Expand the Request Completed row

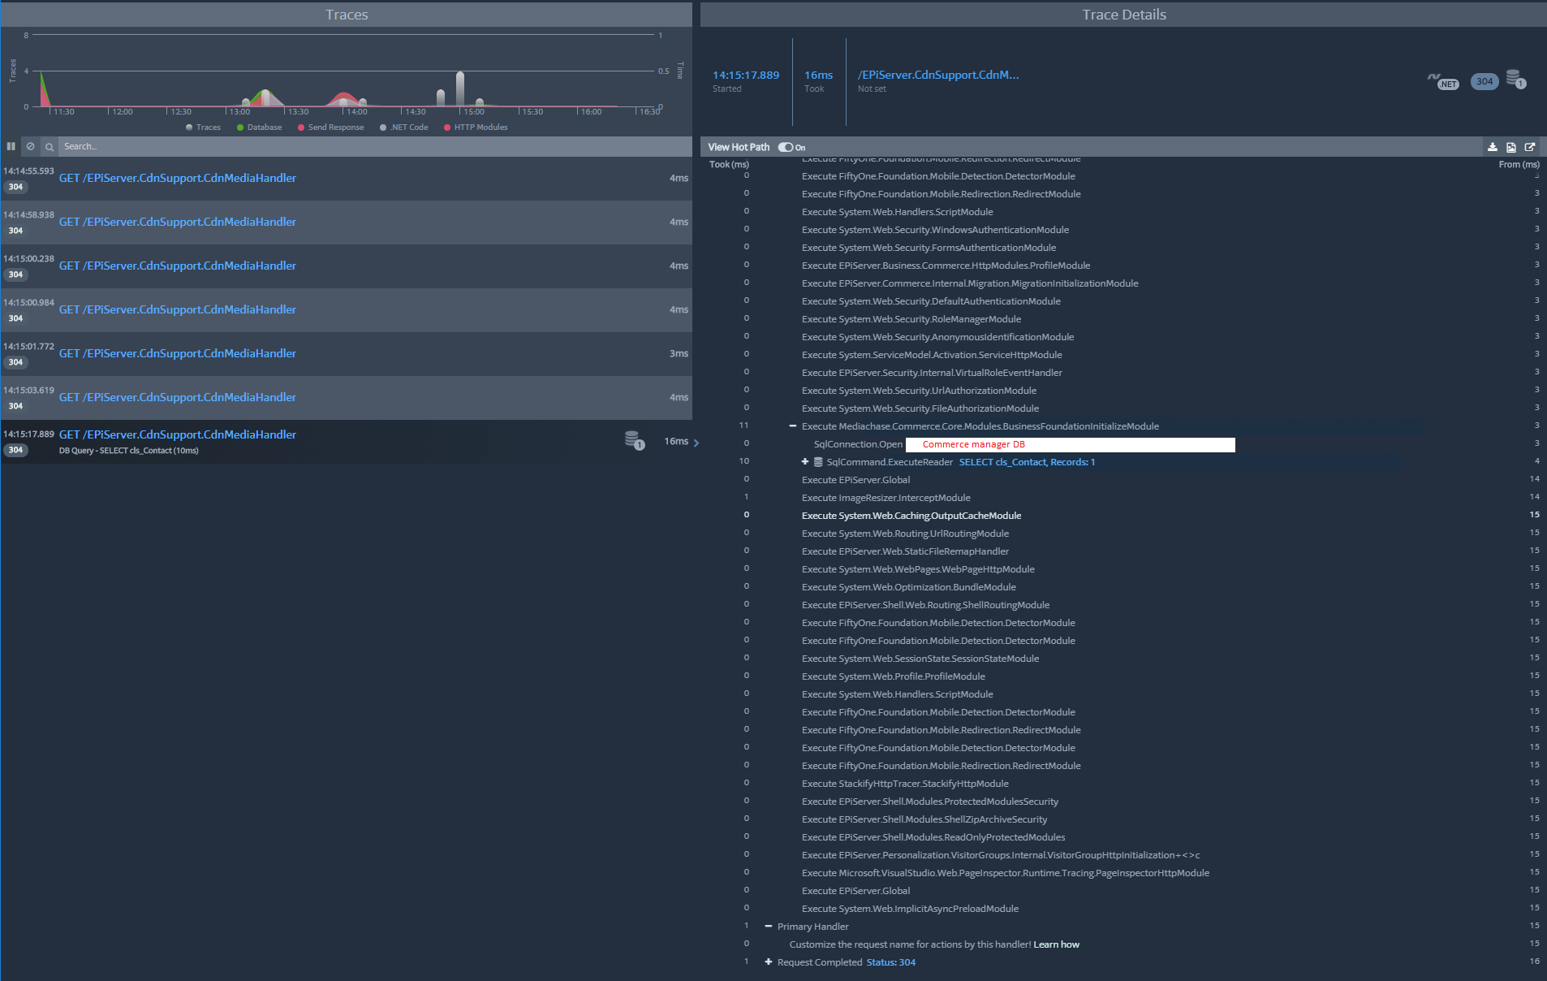tap(769, 962)
